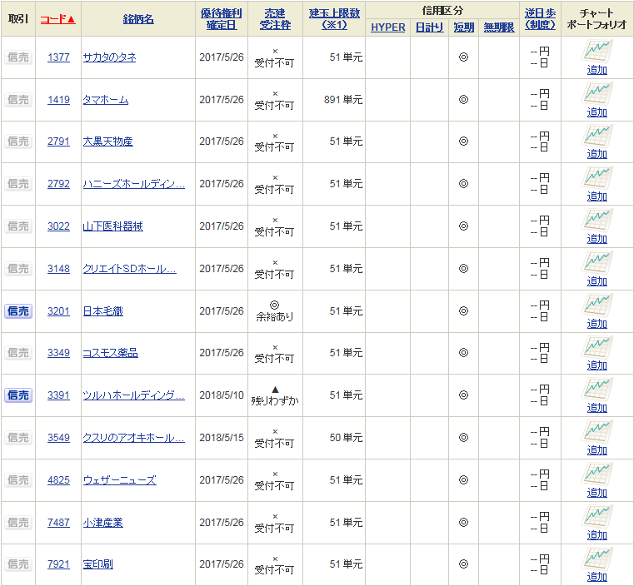The image size is (634, 586).
Task: Sort by 短期 column header
Action: (464, 27)
